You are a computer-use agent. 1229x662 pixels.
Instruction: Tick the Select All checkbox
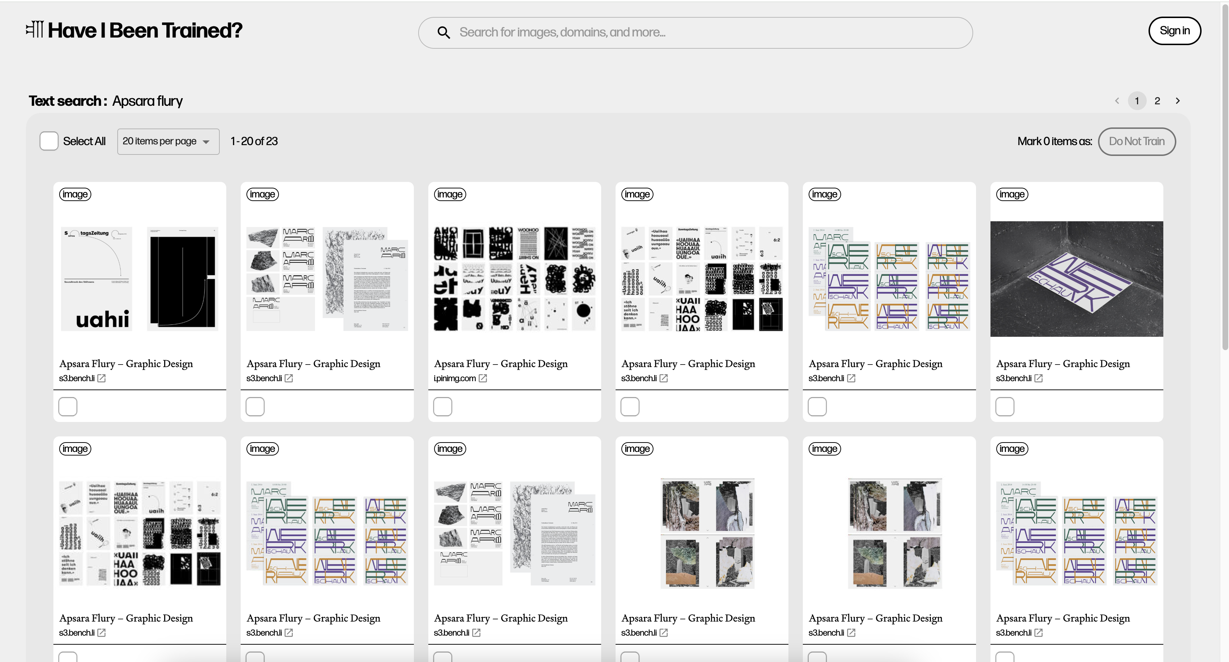tap(49, 141)
